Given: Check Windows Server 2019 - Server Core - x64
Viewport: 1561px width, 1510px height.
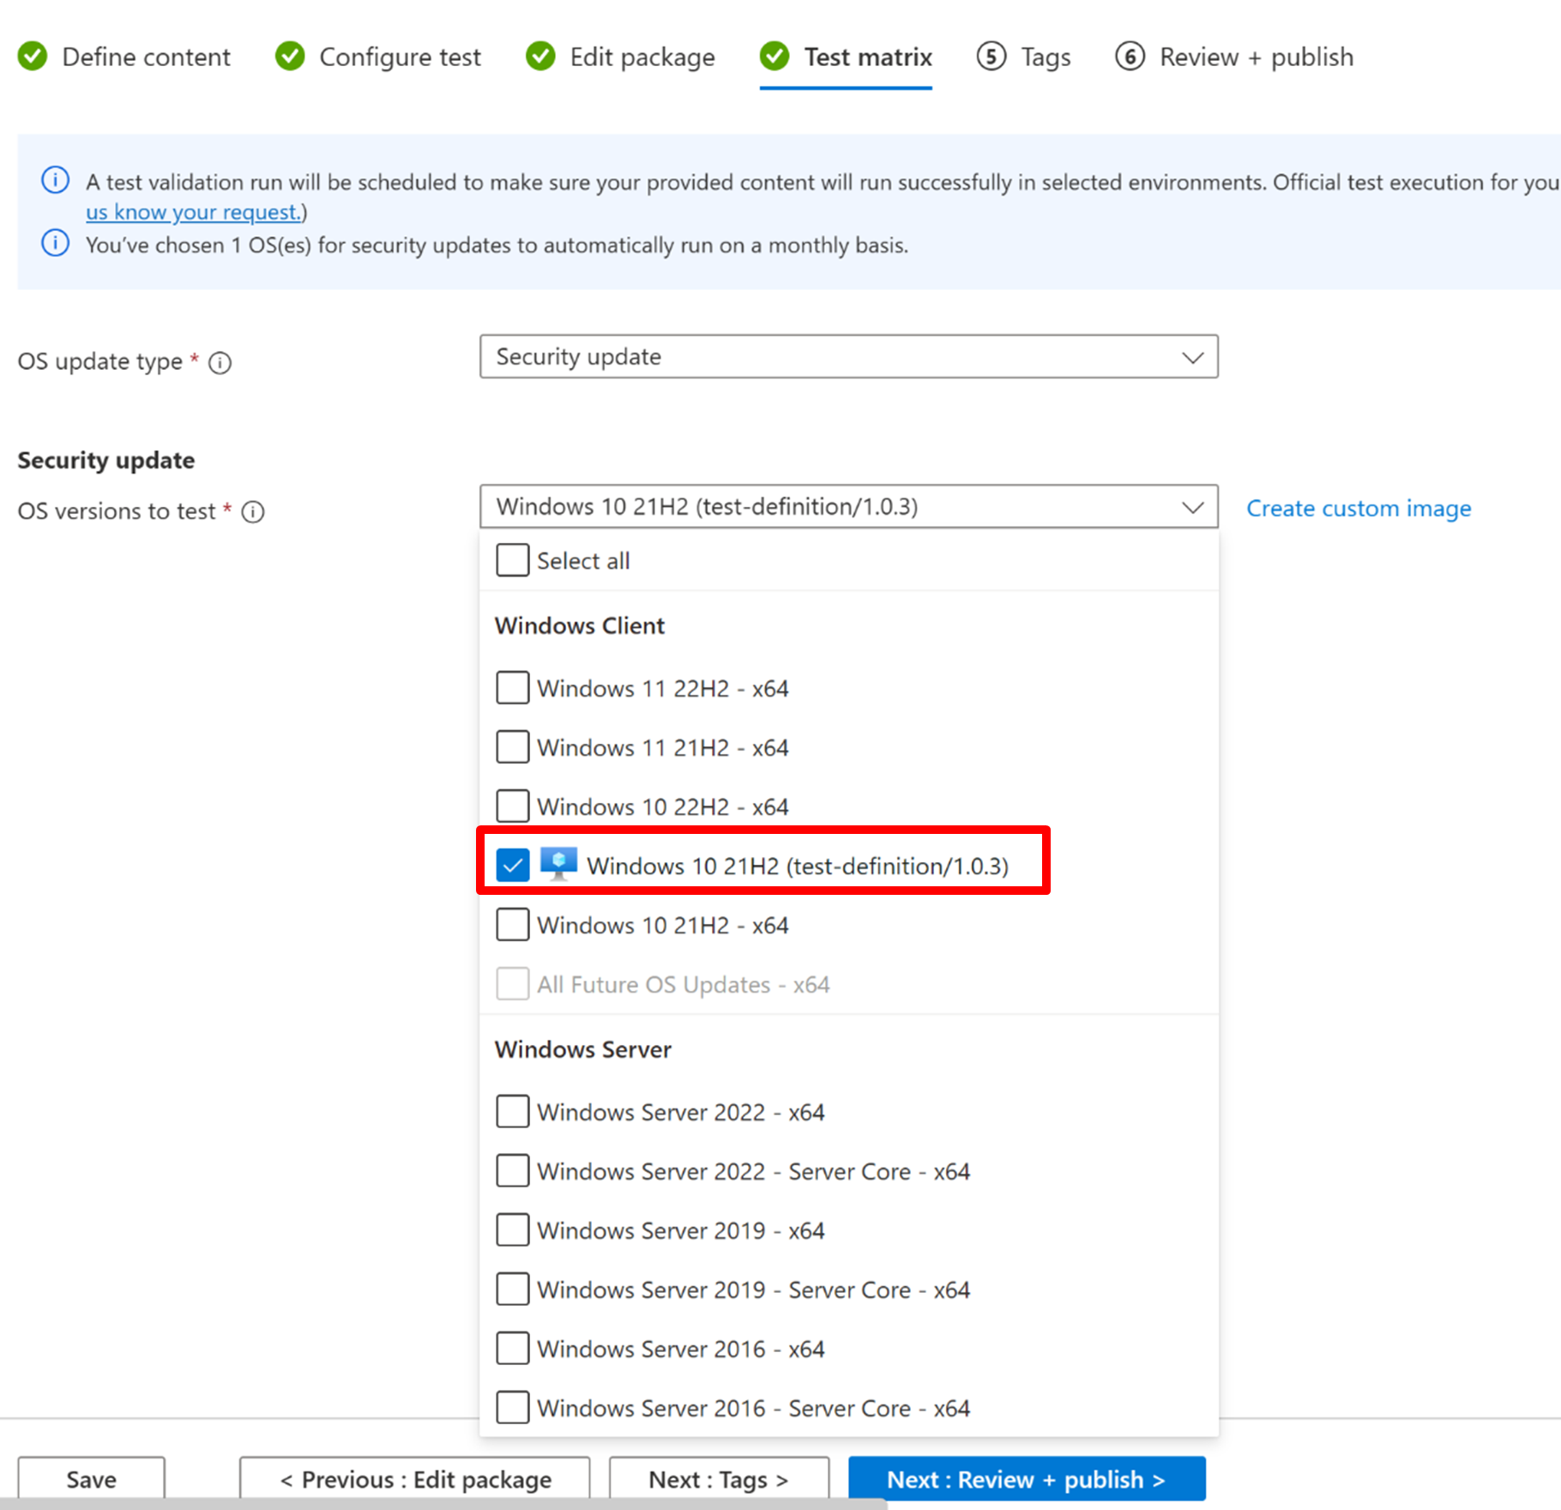Looking at the screenshot, I should [513, 1290].
